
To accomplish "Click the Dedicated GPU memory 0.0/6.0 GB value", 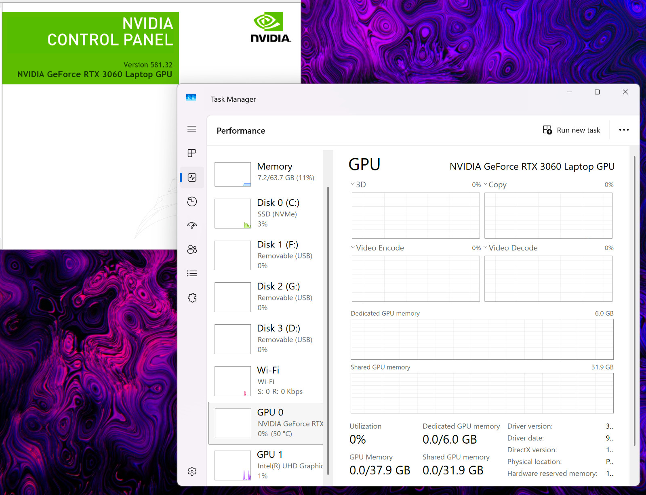I will [x=450, y=439].
